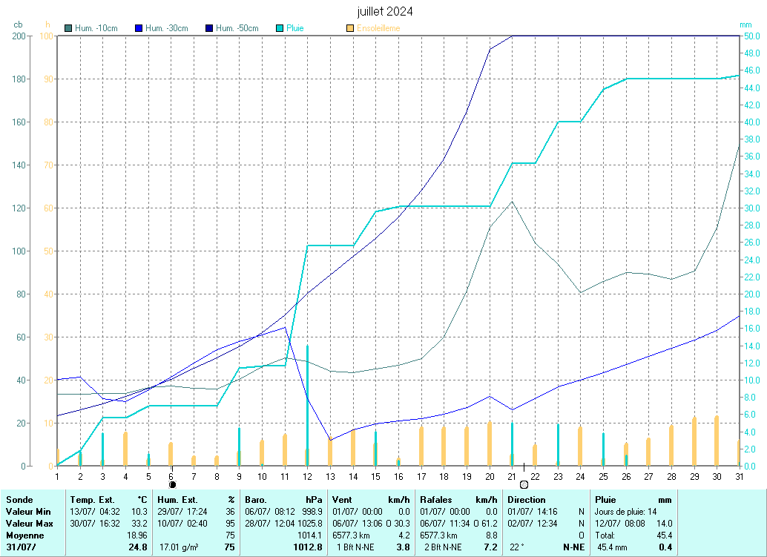This screenshot has width=767, height=557.
Task: Click the Moyenne row label
Action: point(25,535)
